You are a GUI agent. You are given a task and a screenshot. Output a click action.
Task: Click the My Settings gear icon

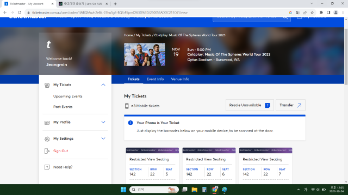click(47, 139)
